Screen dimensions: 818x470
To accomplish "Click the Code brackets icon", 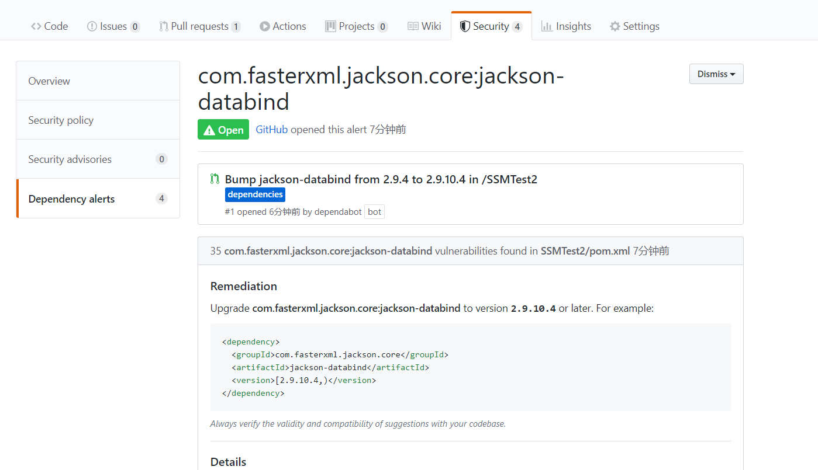I will pyautogui.click(x=36, y=26).
